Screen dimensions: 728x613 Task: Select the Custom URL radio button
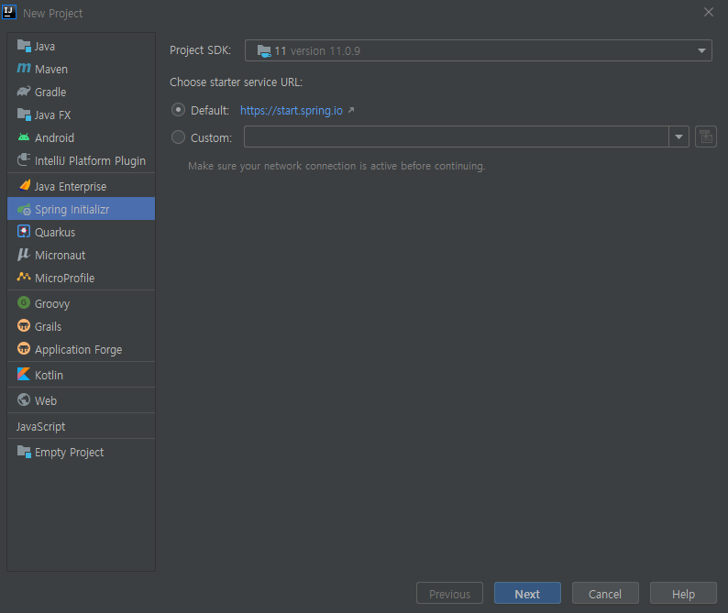178,137
